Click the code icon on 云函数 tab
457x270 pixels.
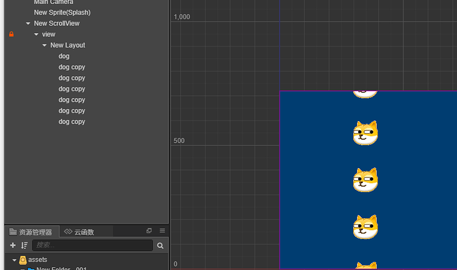click(68, 232)
